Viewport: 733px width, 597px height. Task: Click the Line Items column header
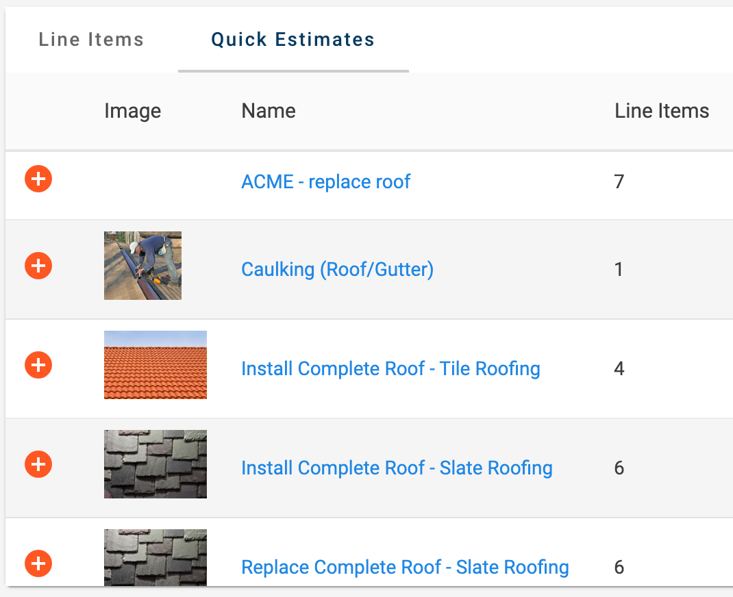[x=661, y=111]
